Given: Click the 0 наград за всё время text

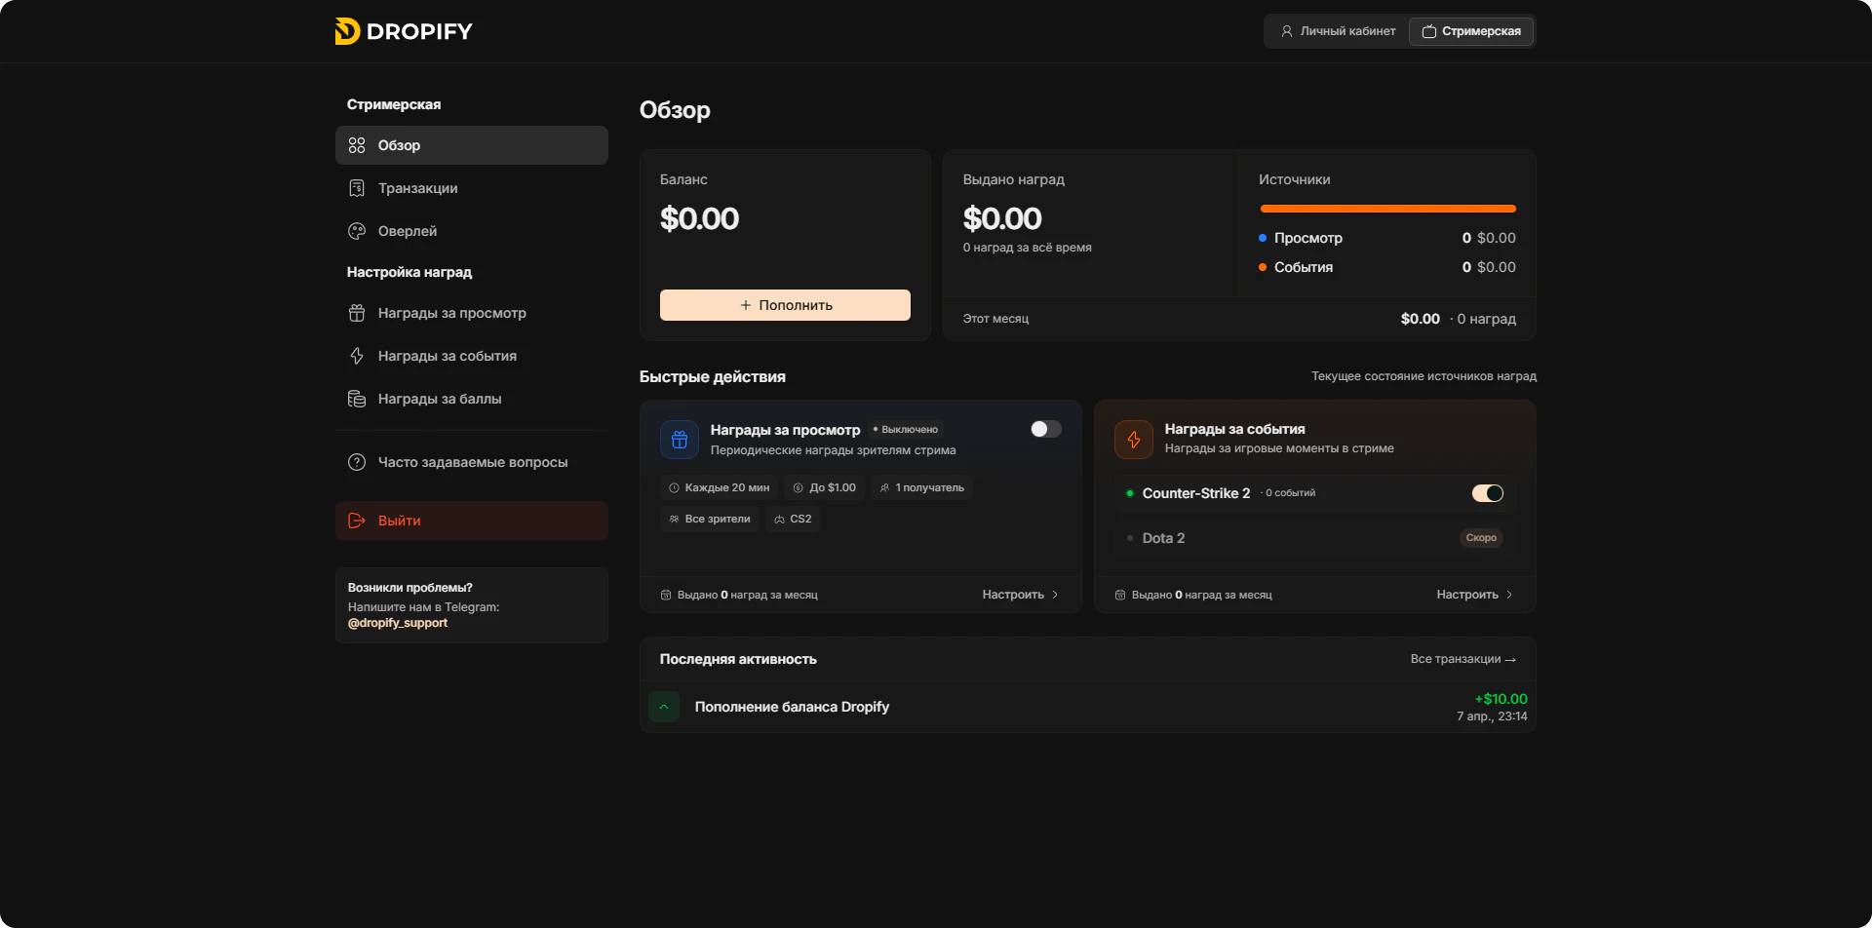Looking at the screenshot, I should coord(1028,248).
